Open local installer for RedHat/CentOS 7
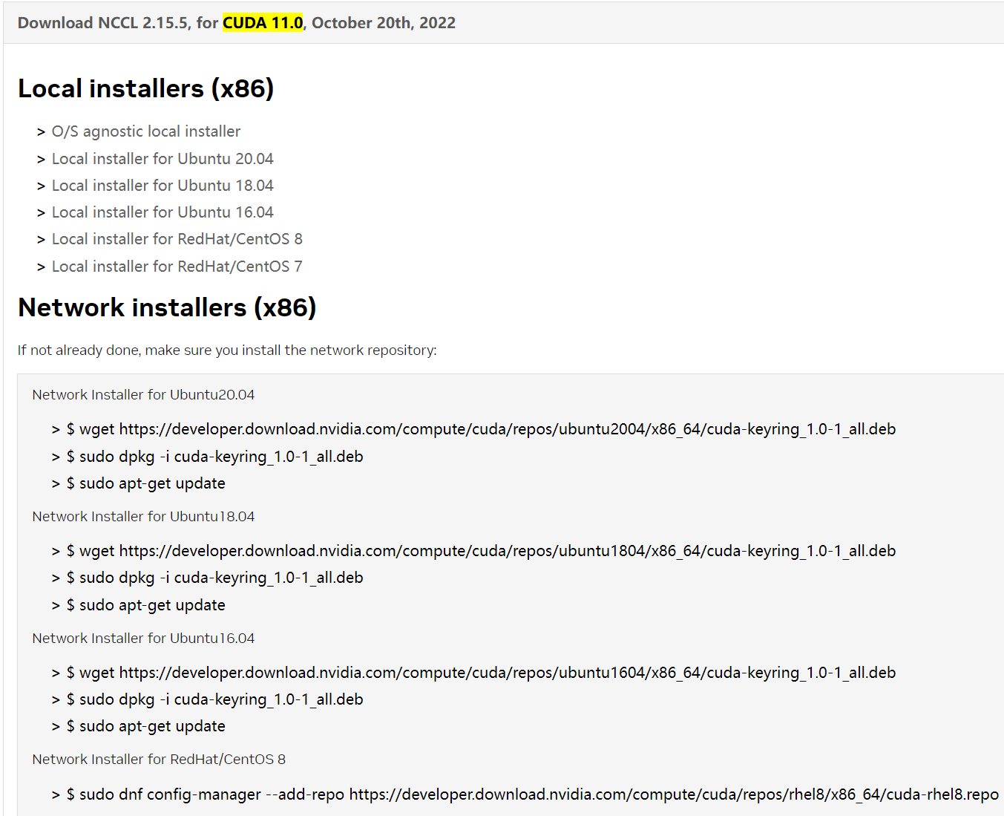Screen dimensions: 1004x816 177,267
